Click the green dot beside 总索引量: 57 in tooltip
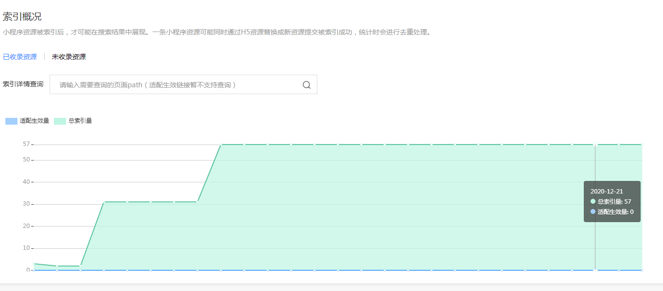 [593, 201]
